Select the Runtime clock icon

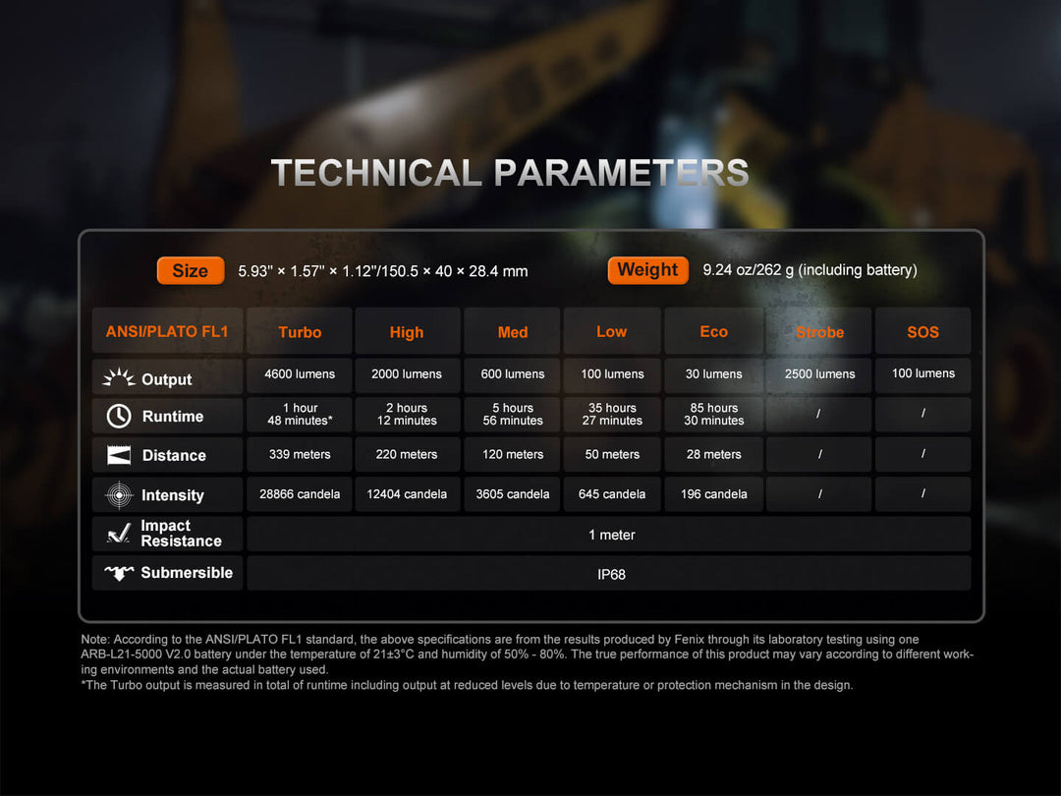click(x=119, y=415)
